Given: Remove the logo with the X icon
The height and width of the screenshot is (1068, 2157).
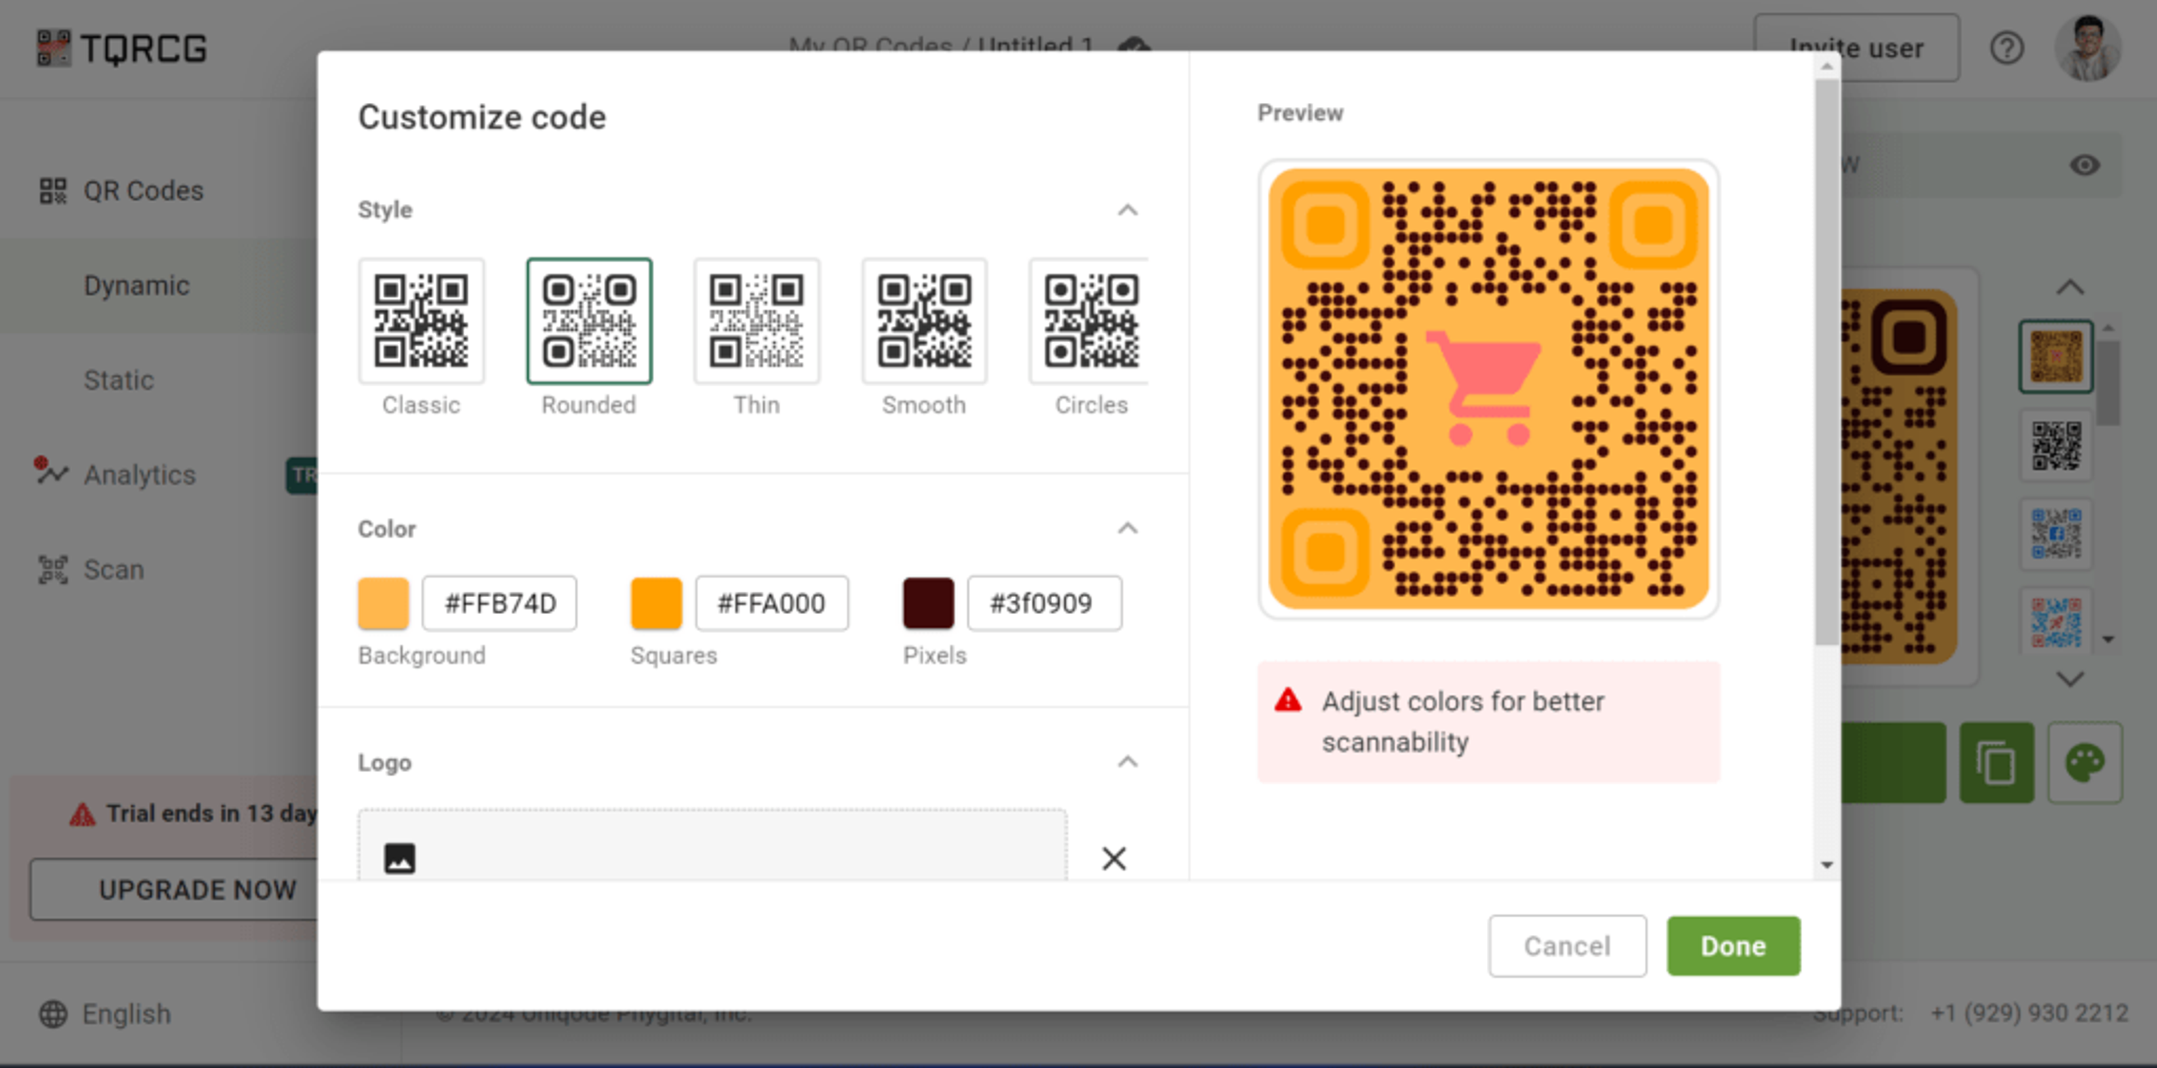Looking at the screenshot, I should point(1114,858).
